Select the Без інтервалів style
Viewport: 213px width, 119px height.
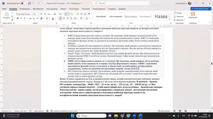click(x=116, y=17)
